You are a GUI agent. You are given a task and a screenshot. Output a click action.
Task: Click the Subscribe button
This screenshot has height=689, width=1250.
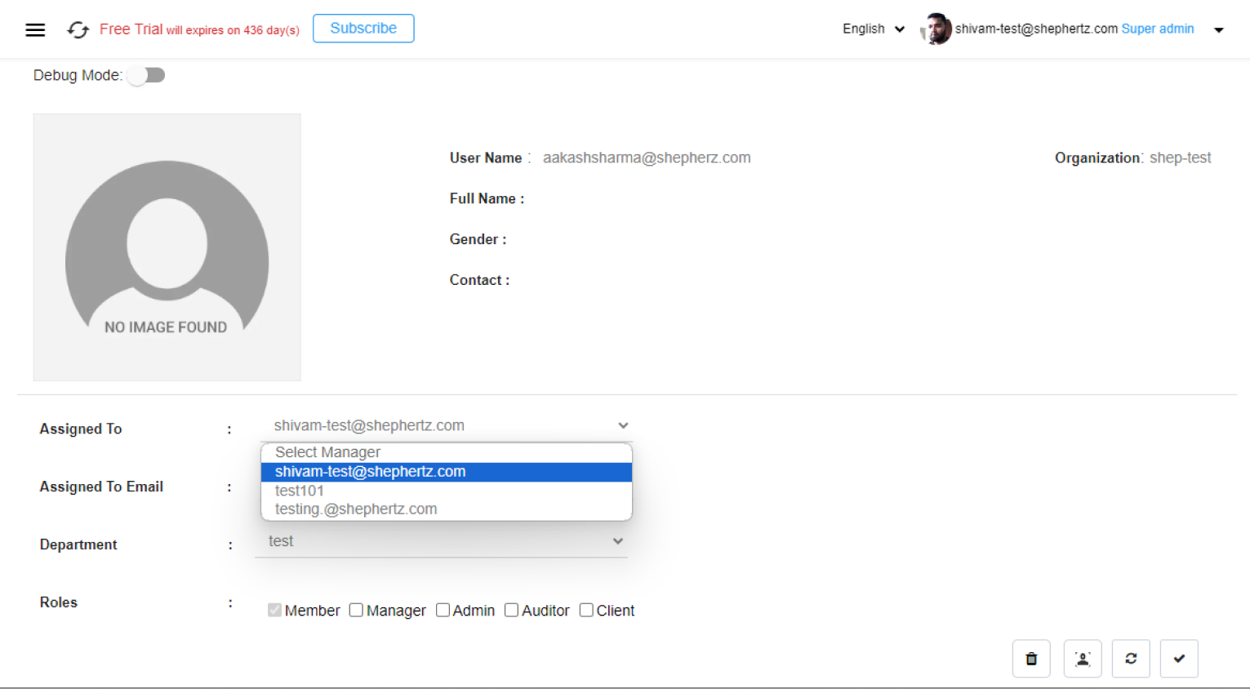[x=363, y=29]
